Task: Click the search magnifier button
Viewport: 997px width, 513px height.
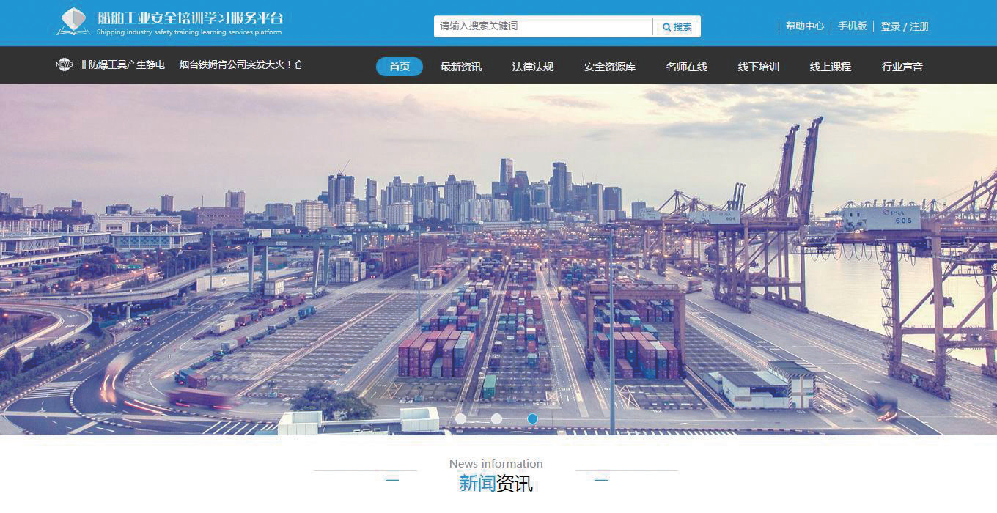Action: tap(677, 26)
